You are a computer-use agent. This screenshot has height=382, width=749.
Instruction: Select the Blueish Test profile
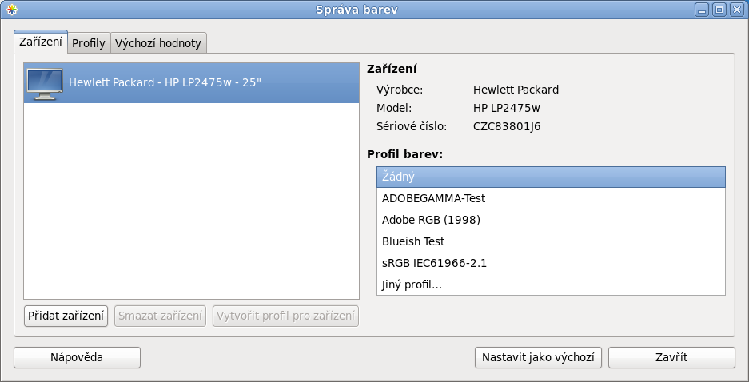click(x=551, y=241)
